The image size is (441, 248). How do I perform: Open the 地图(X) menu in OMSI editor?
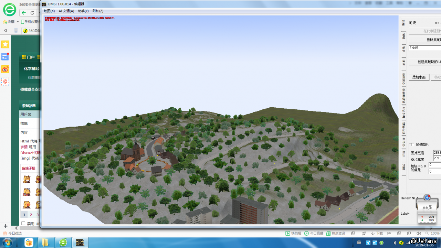pyautogui.click(x=49, y=11)
